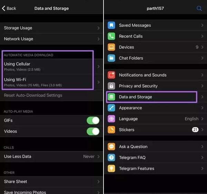207x194 pixels.
Task: Open Telegram FAQ chevron
Action: click(202, 158)
